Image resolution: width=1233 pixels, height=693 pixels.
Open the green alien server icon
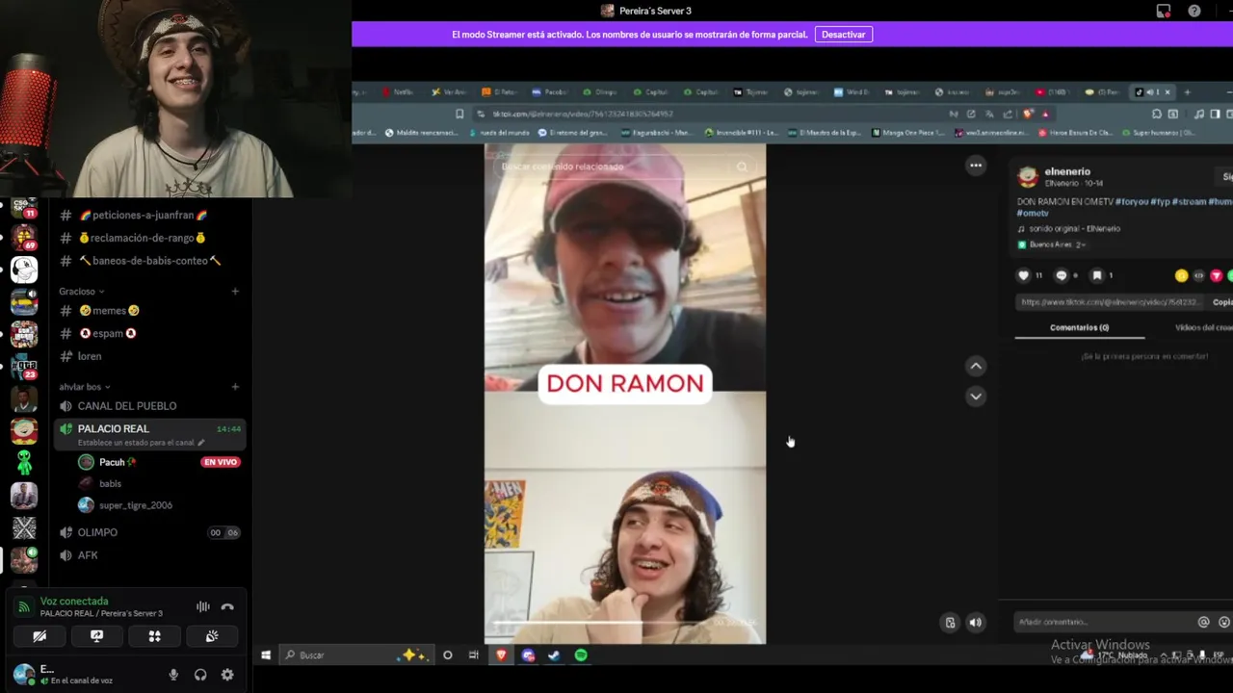click(24, 463)
